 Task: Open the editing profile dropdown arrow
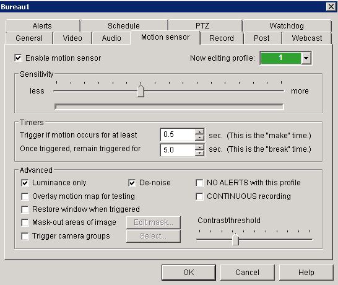coord(306,58)
